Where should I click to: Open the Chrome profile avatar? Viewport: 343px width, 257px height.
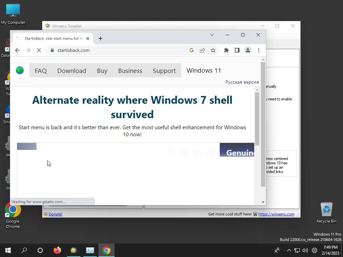pyautogui.click(x=248, y=50)
